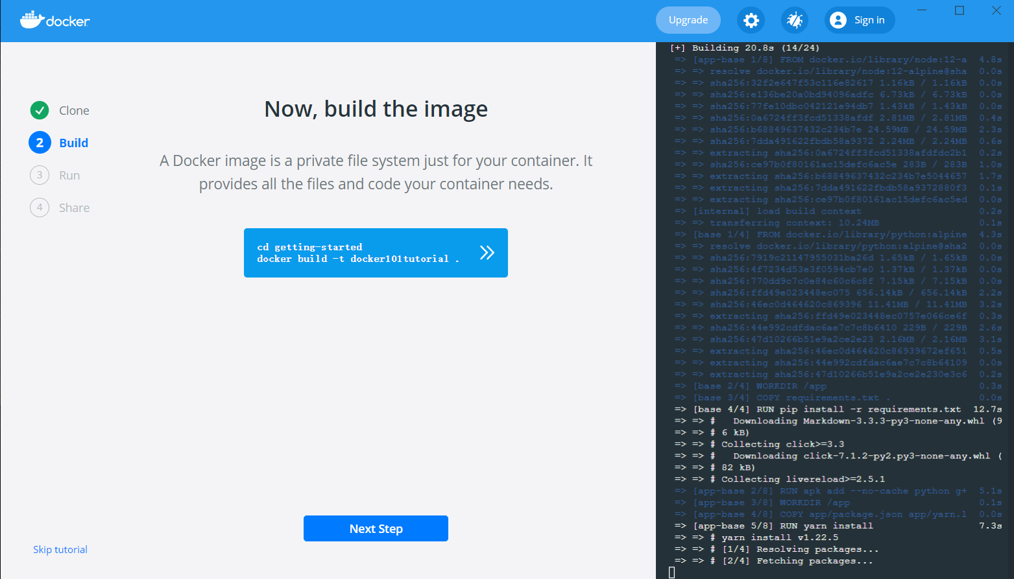Viewport: 1014px width, 579px height.
Task: Click the Upgrade button
Action: click(x=688, y=20)
